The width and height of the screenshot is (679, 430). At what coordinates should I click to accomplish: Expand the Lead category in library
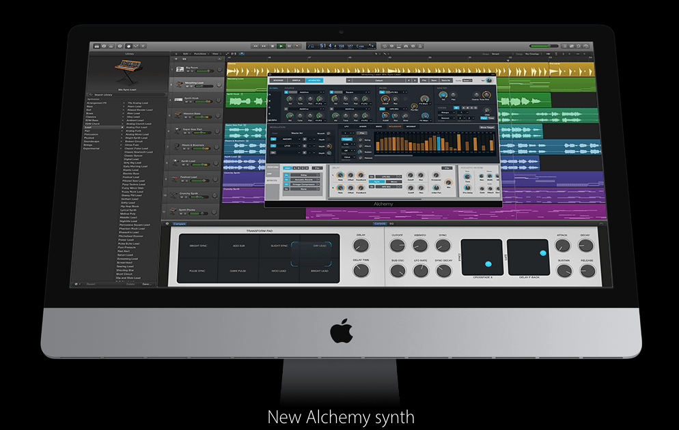click(x=89, y=128)
